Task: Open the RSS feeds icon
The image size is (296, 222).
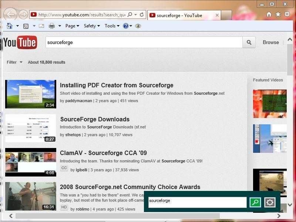Action: [x=26, y=26]
